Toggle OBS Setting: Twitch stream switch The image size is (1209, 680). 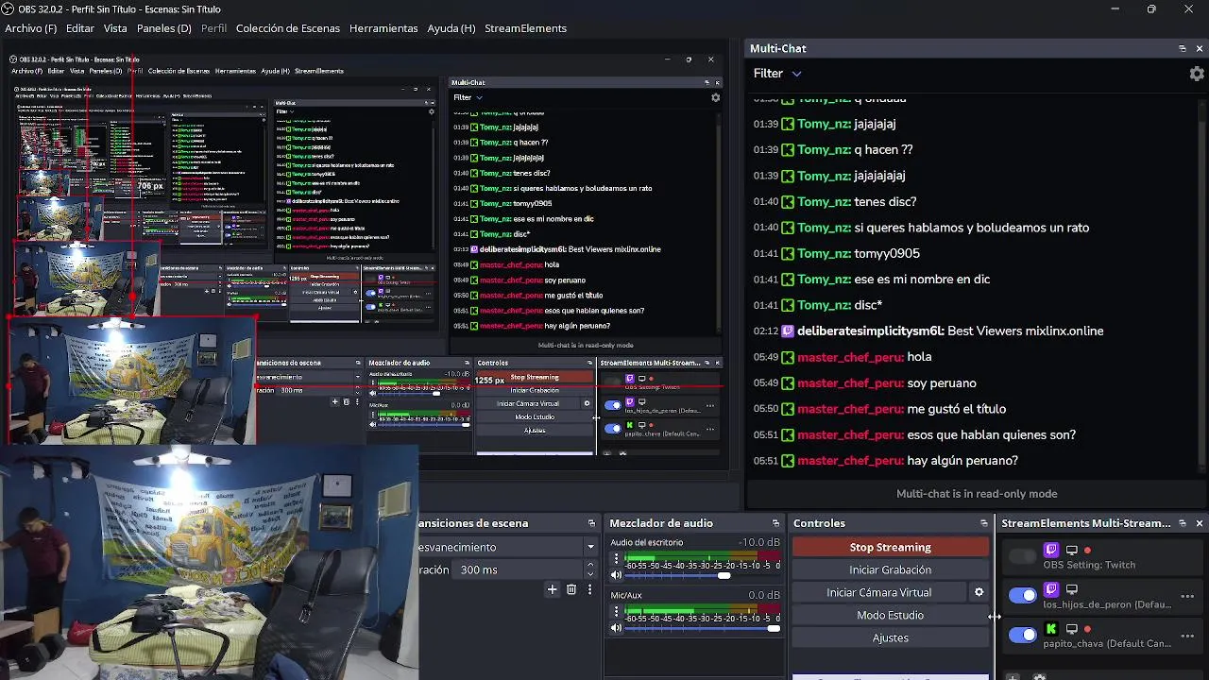[1022, 556]
